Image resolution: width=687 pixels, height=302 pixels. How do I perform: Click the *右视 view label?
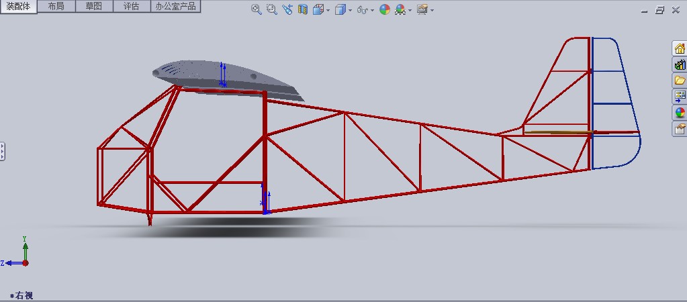tap(21, 295)
